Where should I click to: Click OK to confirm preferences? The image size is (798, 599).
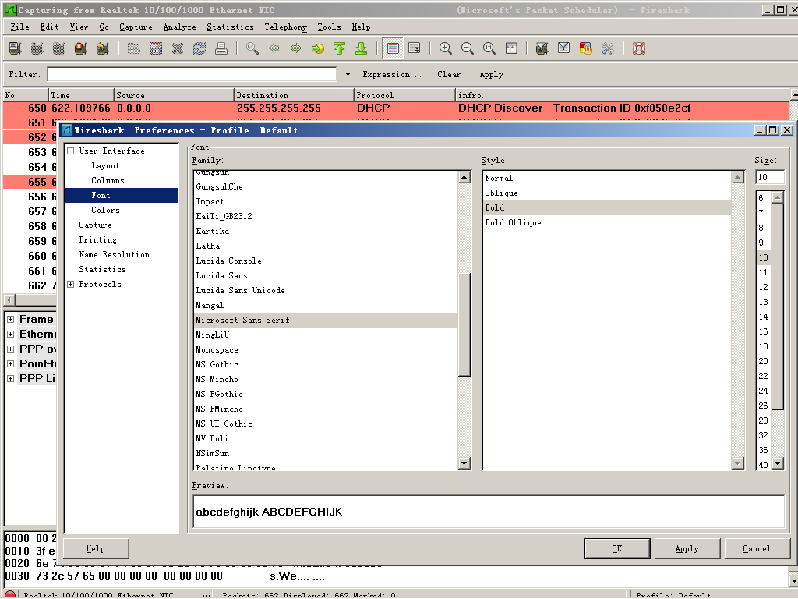pos(616,548)
